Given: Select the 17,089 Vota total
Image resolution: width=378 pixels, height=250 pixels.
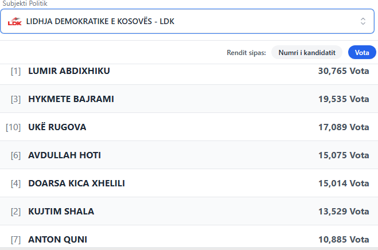Looking at the screenshot, I should (343, 127).
